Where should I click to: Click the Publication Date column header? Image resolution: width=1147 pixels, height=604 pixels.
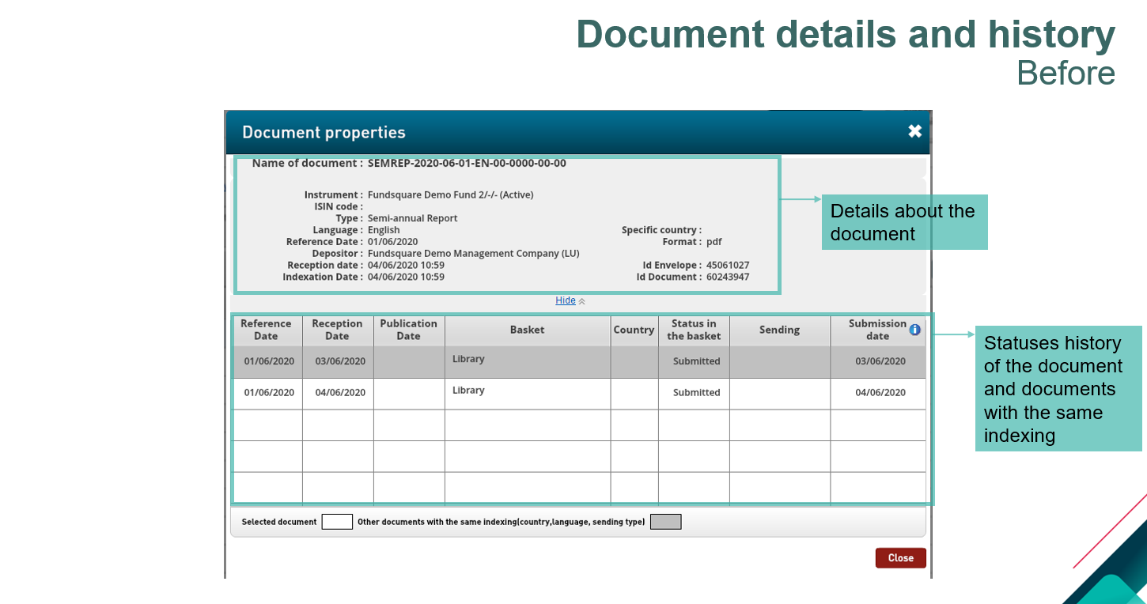[408, 330]
